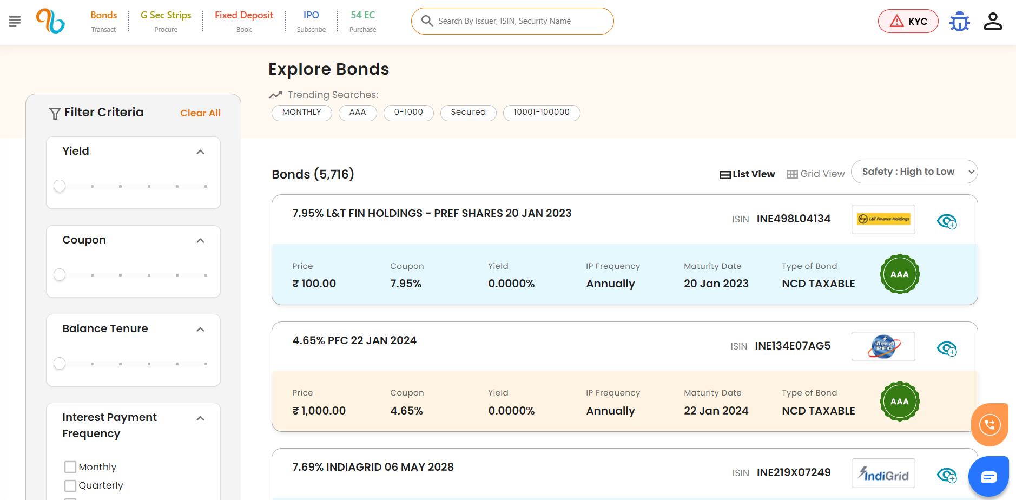Open the 54 EC Purchase menu
This screenshot has height=500, width=1016.
(362, 22)
